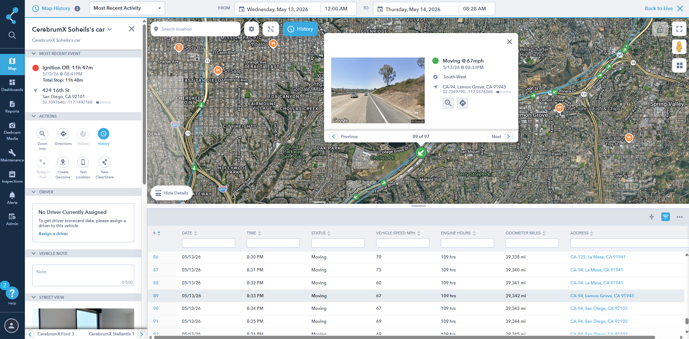Open the Dashboards section
The image size is (689, 339).
tap(12, 85)
